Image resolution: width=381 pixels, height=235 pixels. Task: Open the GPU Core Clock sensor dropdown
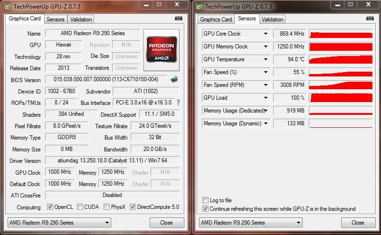click(x=266, y=34)
